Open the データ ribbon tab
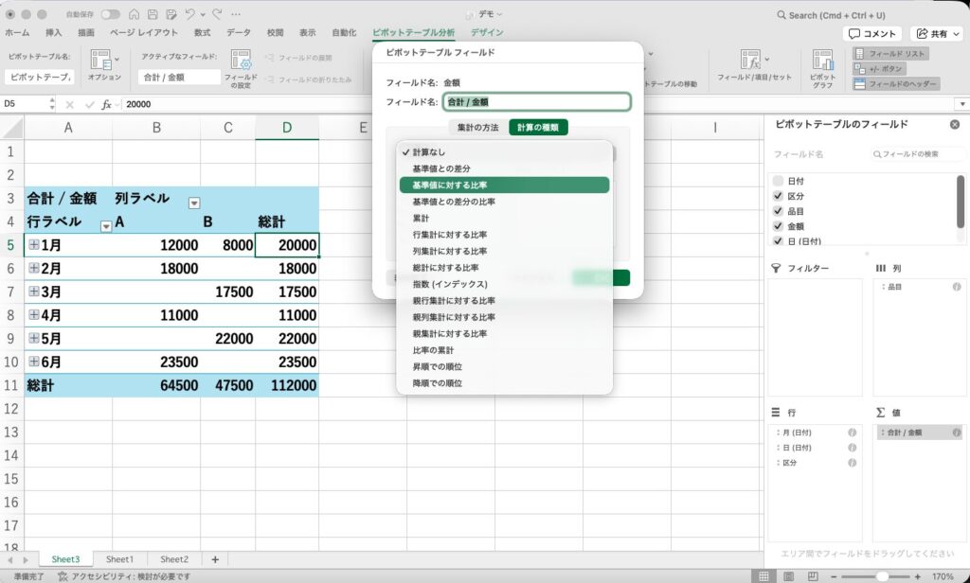This screenshot has width=970, height=583. pos(238,32)
